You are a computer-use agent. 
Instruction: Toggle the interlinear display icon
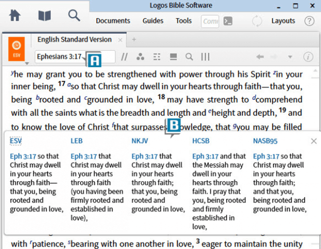tap(157, 56)
